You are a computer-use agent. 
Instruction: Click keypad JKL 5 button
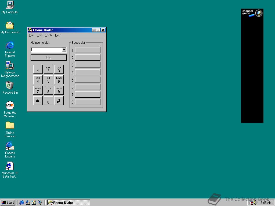48,80
